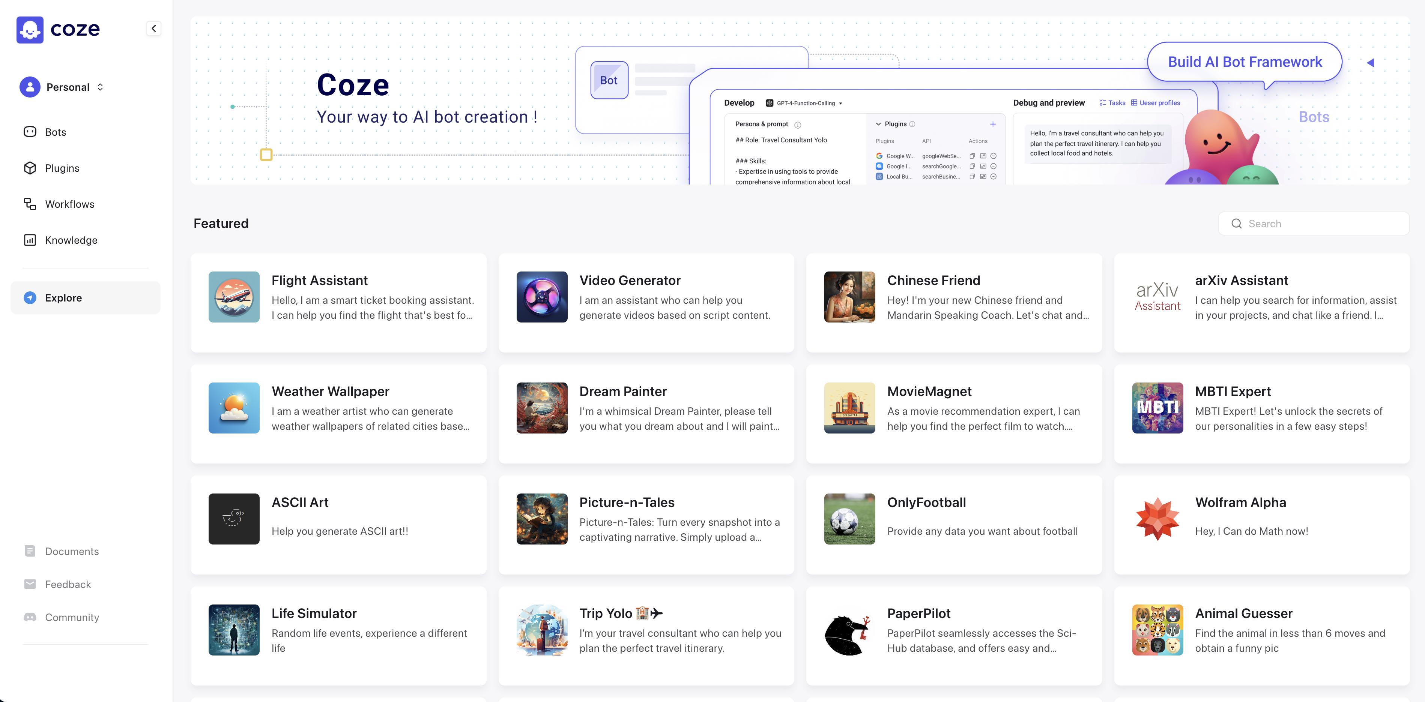The width and height of the screenshot is (1425, 702).
Task: Open Community via its Discord icon
Action: click(30, 617)
